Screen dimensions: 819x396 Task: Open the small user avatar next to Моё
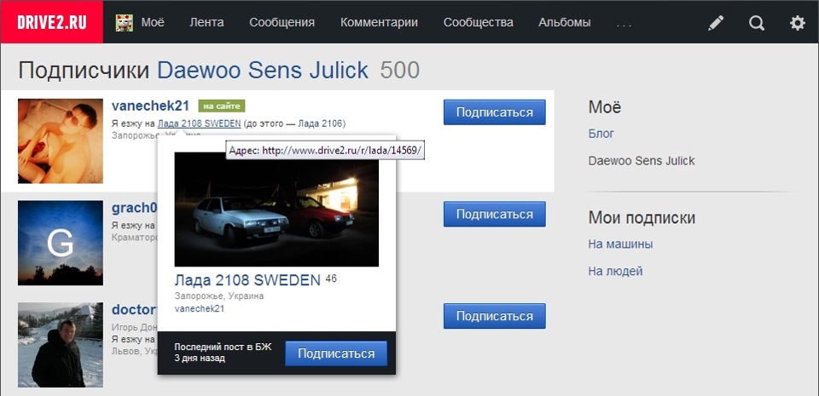[125, 23]
